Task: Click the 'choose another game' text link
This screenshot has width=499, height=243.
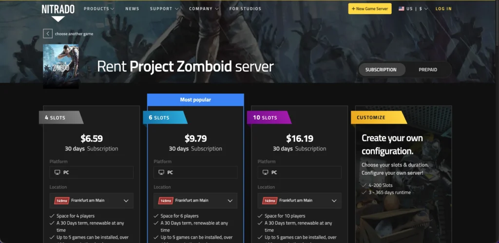Action: [x=74, y=34]
